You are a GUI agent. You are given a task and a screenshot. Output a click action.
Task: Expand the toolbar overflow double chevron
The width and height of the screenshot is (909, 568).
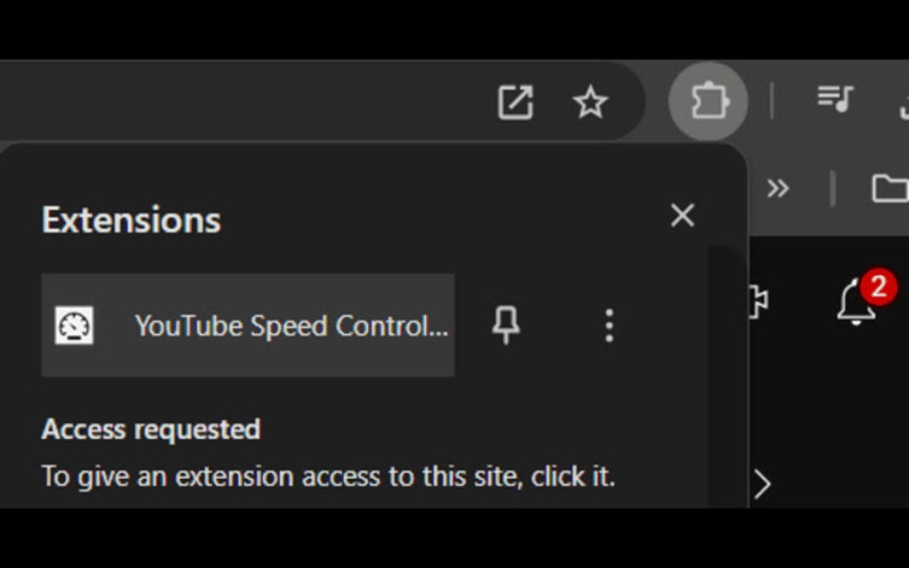click(779, 188)
